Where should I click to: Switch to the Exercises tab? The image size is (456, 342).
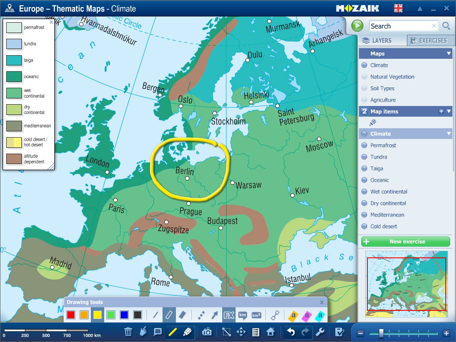pyautogui.click(x=431, y=41)
